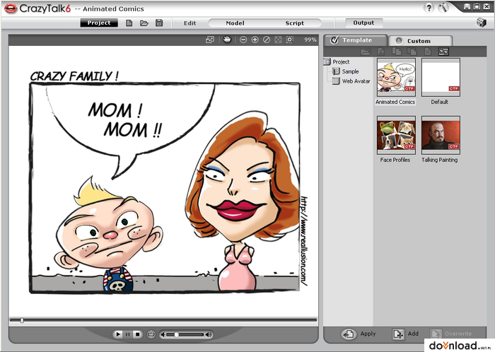This screenshot has height=352, width=495.
Task: Select the Template tab
Action: pos(356,40)
